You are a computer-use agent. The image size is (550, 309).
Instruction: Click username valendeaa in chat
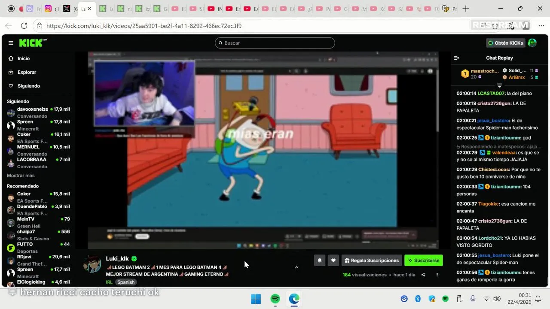pyautogui.click(x=504, y=152)
